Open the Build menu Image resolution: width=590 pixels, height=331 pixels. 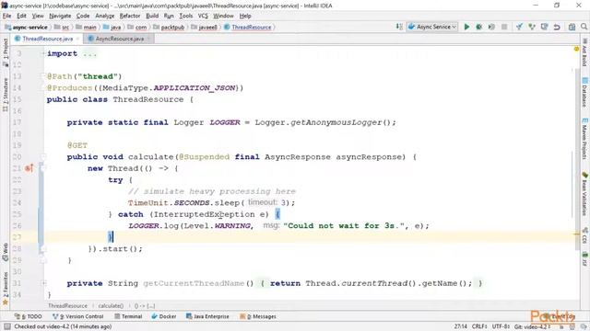pyautogui.click(x=152, y=16)
